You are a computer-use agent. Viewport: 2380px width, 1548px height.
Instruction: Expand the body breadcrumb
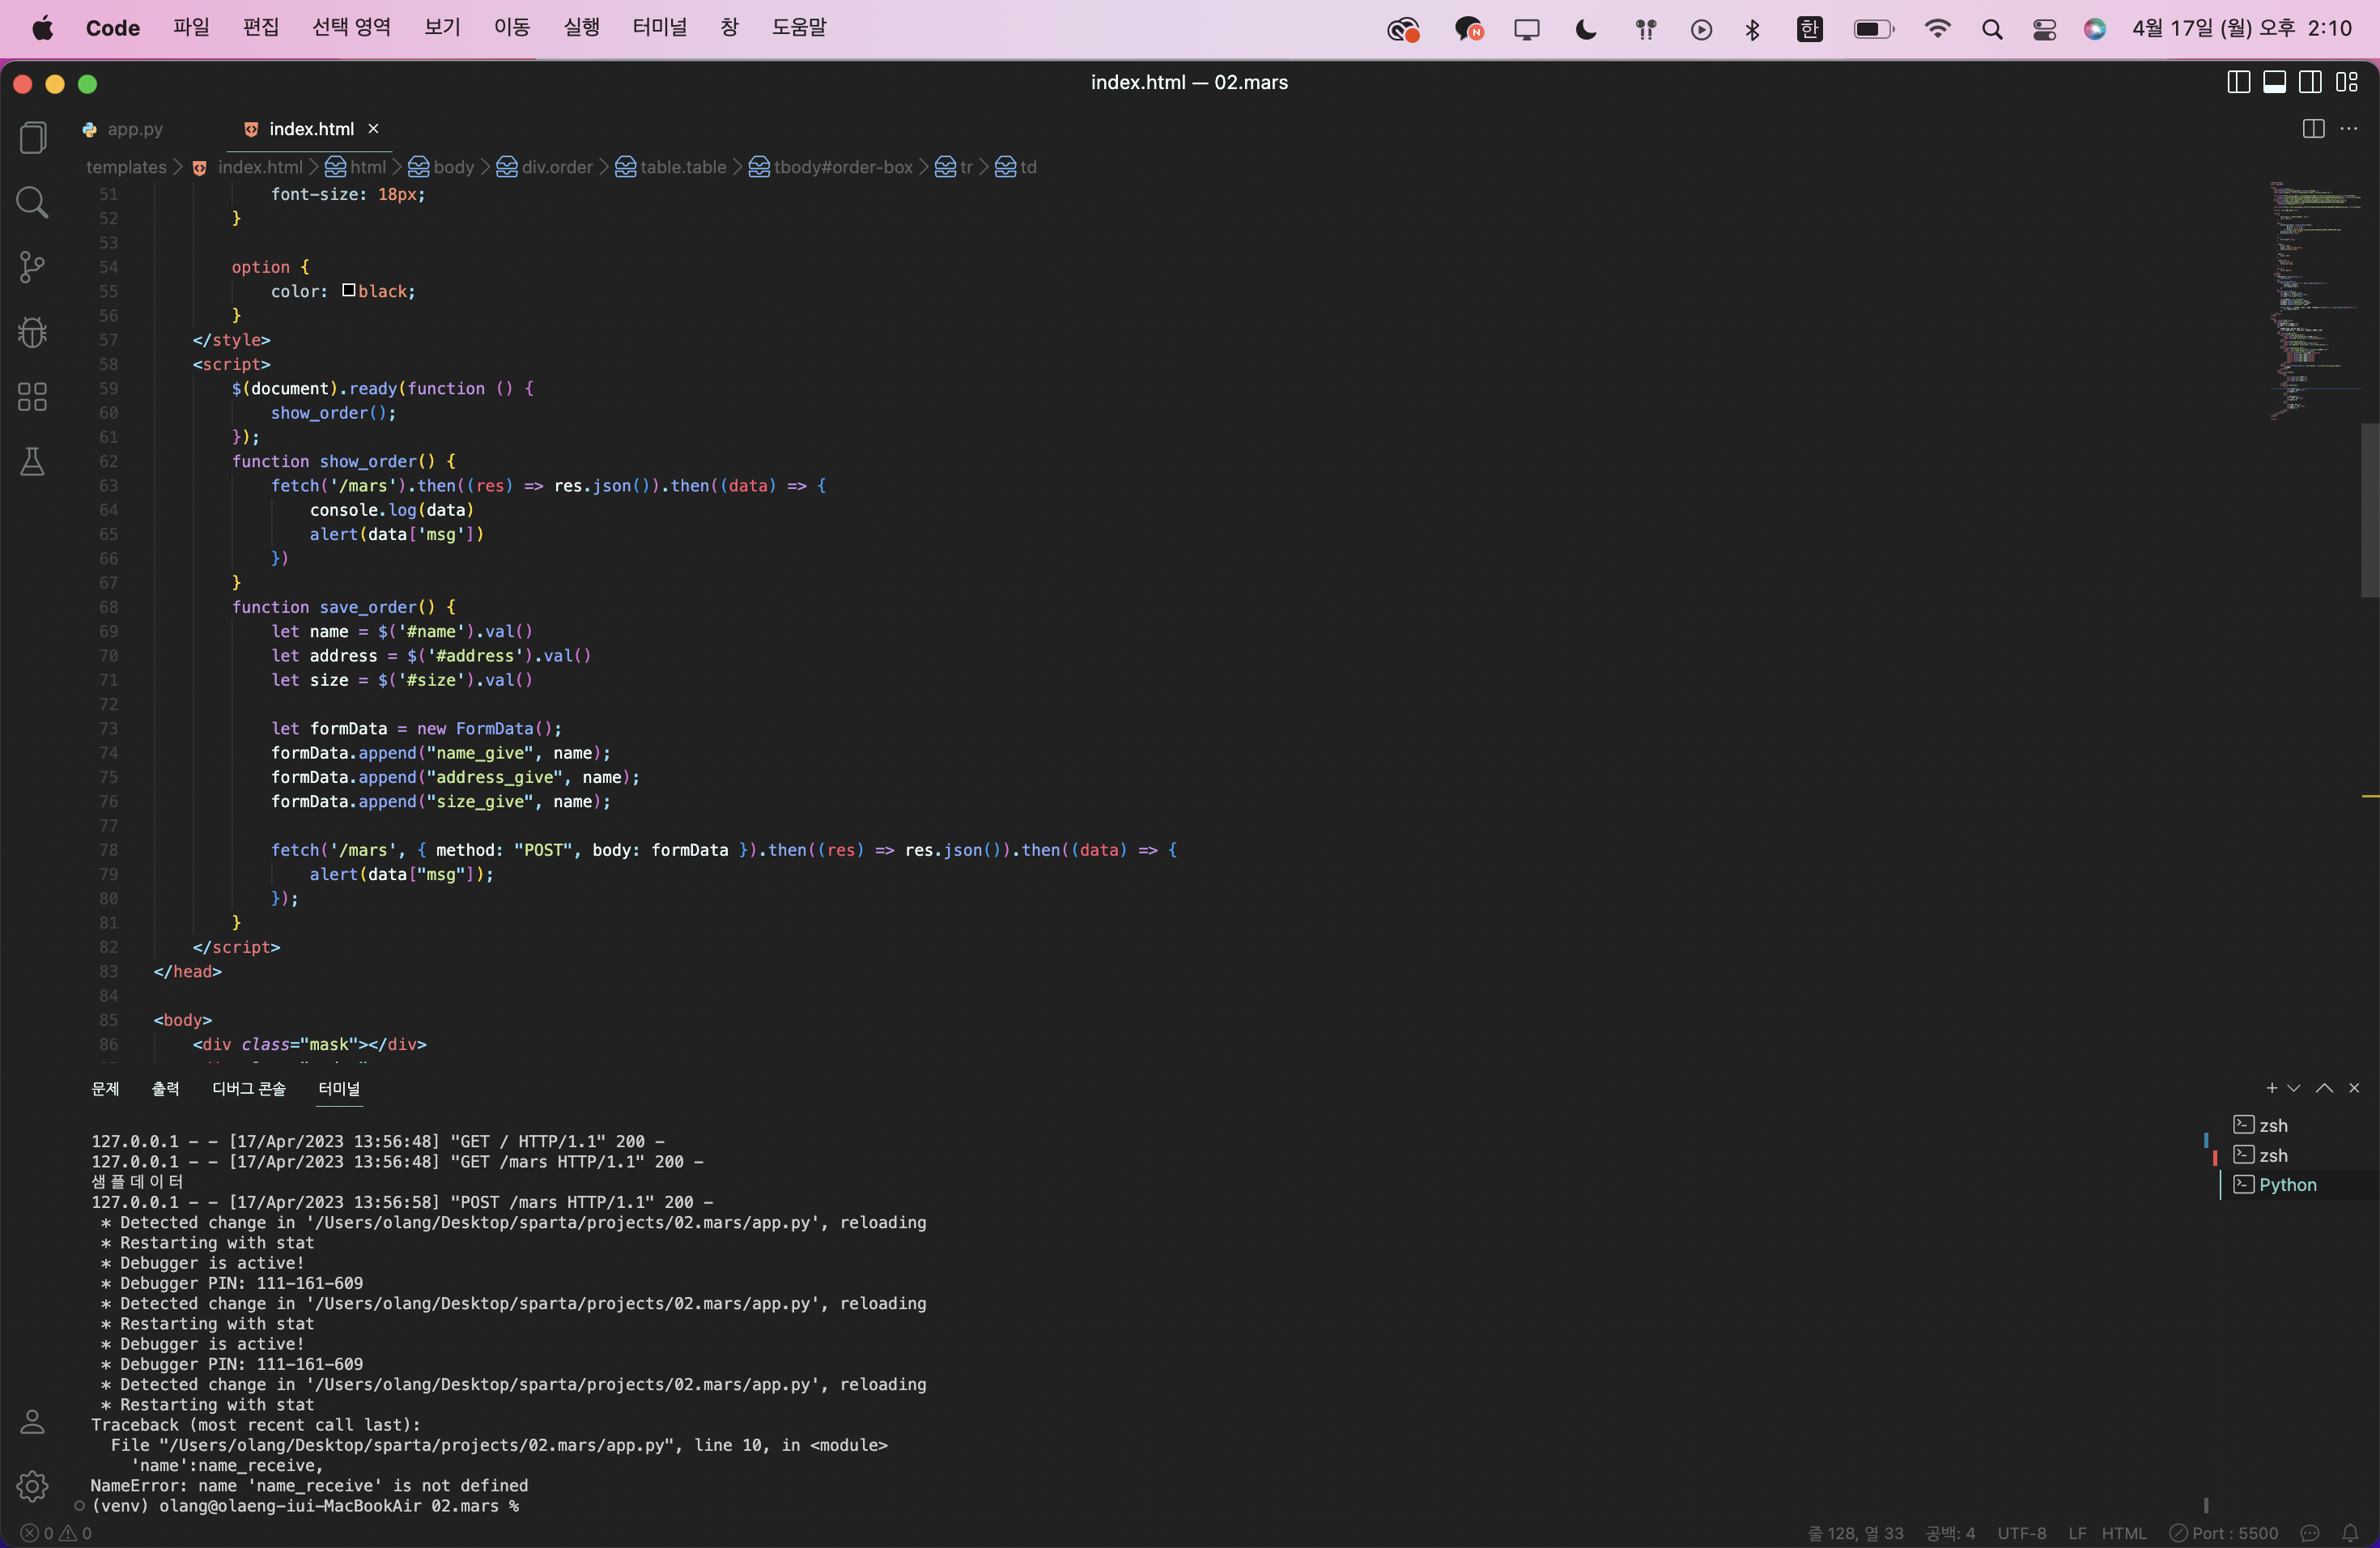point(442,167)
